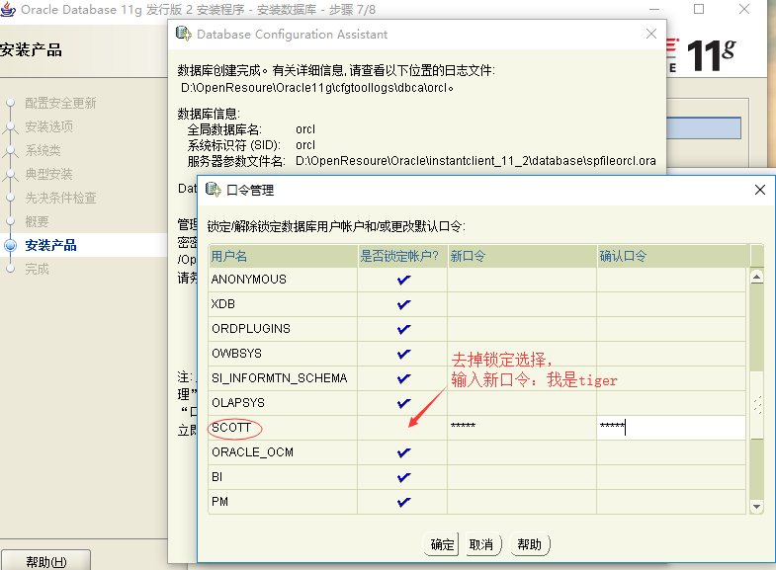
Task: Select the ORDPLUGINS username cell
Action: pos(283,329)
